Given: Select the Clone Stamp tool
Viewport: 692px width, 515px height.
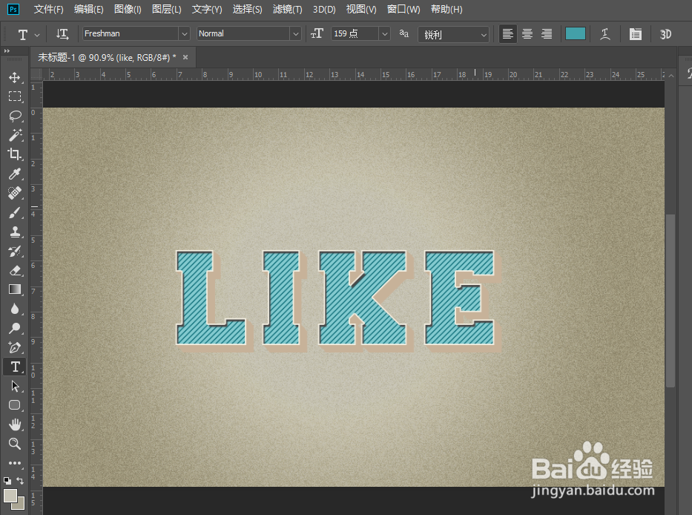Looking at the screenshot, I should [15, 232].
